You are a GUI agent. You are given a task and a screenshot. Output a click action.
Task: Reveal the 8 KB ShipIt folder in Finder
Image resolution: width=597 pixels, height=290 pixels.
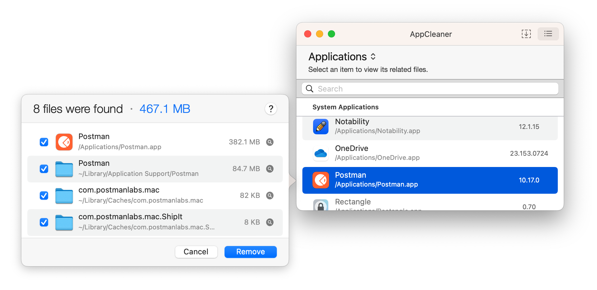270,222
